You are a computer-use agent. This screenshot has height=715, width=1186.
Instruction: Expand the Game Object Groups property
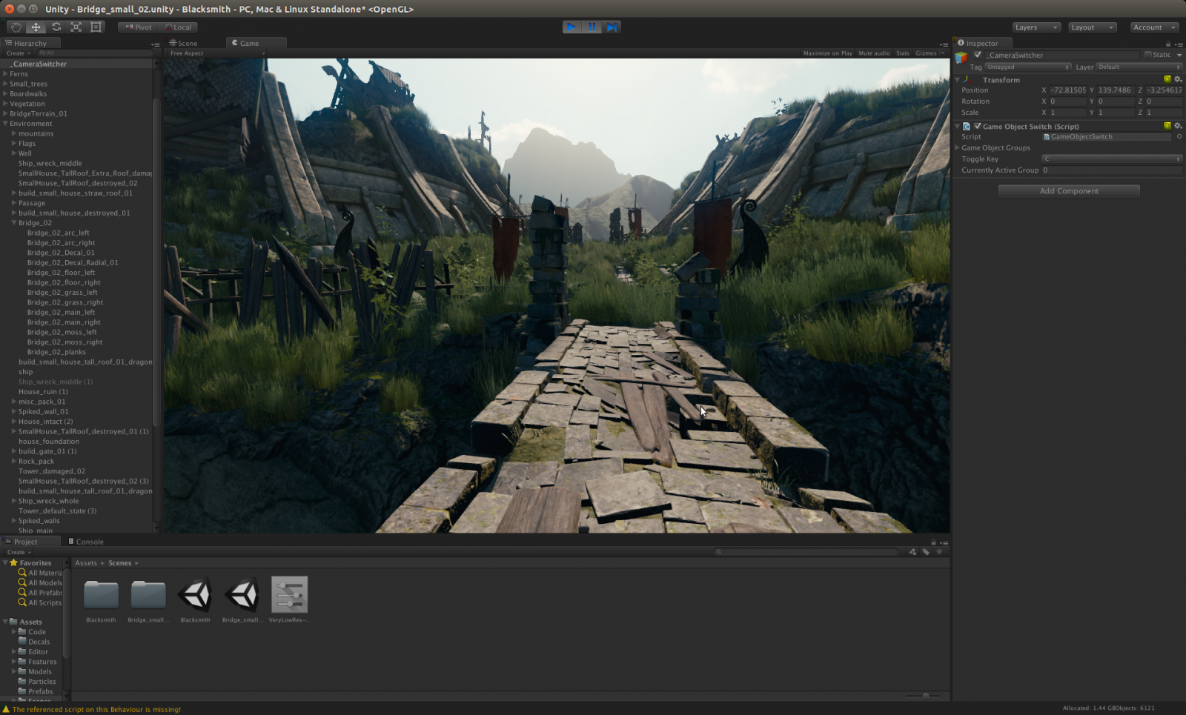point(957,148)
